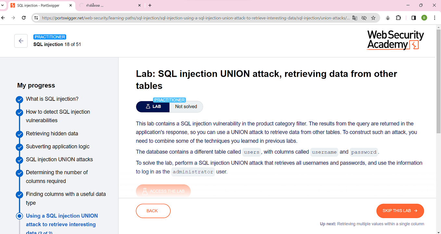Viewport: 441px width, 234px height.
Task: Click the SKIP THIS LAB button
Action: 400,211
